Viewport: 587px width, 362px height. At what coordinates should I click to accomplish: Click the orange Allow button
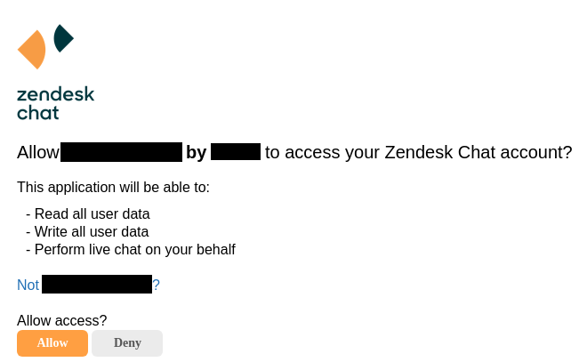[52, 343]
